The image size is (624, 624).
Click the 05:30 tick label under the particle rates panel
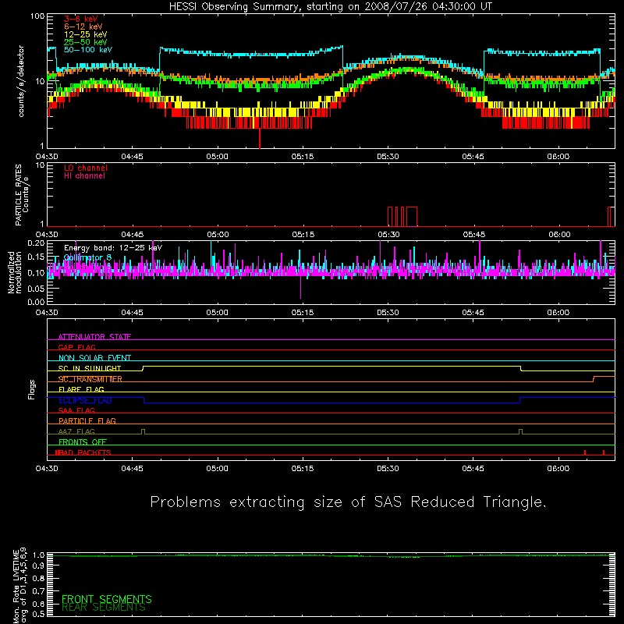click(x=388, y=235)
